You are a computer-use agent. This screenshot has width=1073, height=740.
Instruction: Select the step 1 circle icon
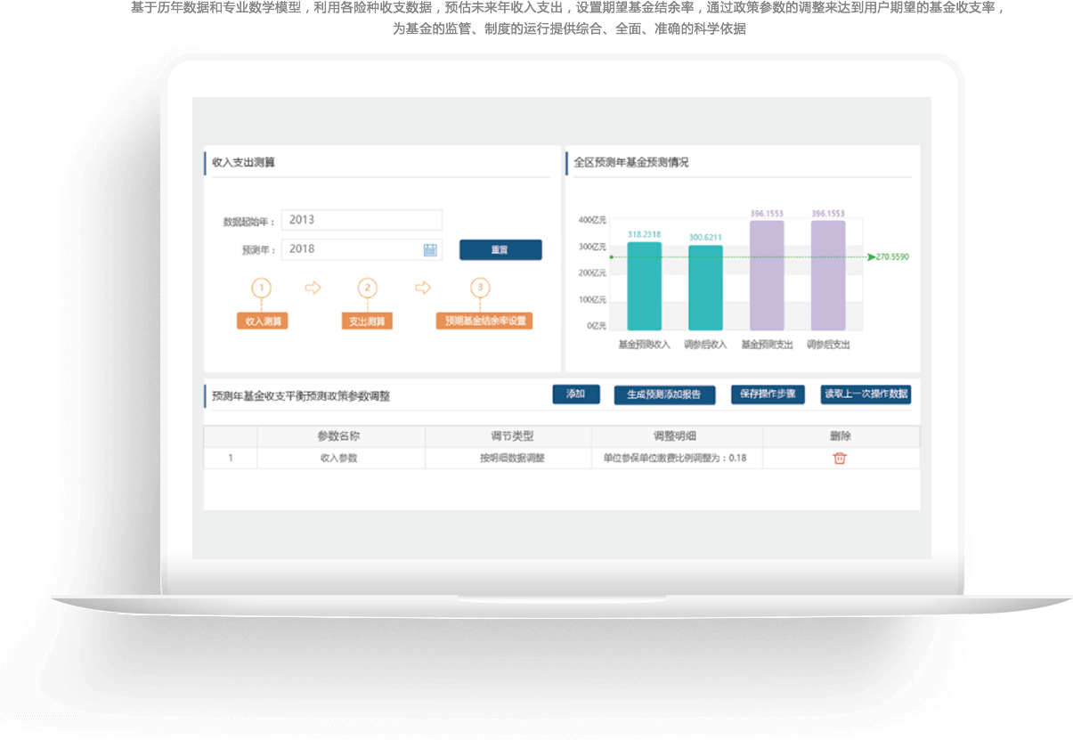pos(261,288)
